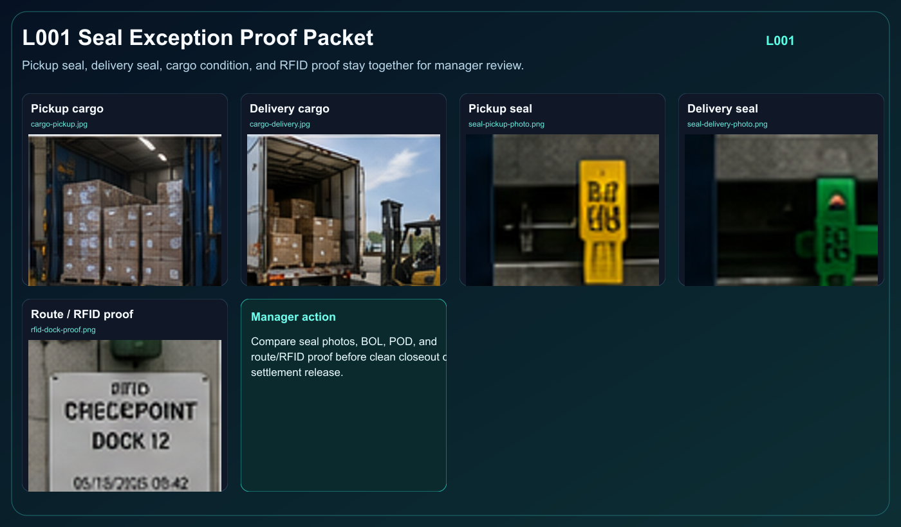Click the L001 Seal Exception Proof Packet title
The image size is (901, 527).
point(198,38)
